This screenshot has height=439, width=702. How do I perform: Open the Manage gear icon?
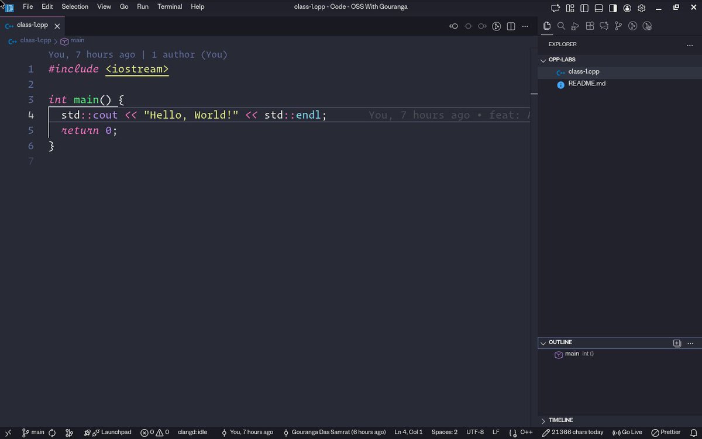click(x=641, y=8)
